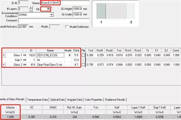Screen dimensions: 181x120
Task: Click the Tvis column header in layer table
Action: pyautogui.click(x=119, y=51)
